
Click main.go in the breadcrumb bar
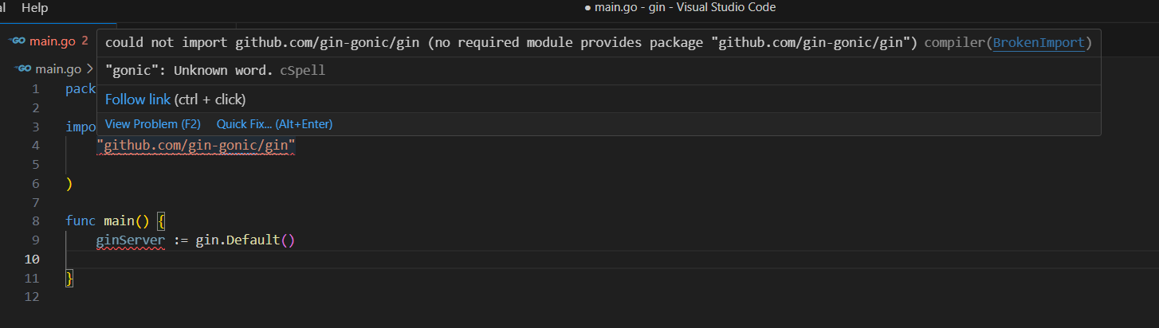pyautogui.click(x=58, y=68)
